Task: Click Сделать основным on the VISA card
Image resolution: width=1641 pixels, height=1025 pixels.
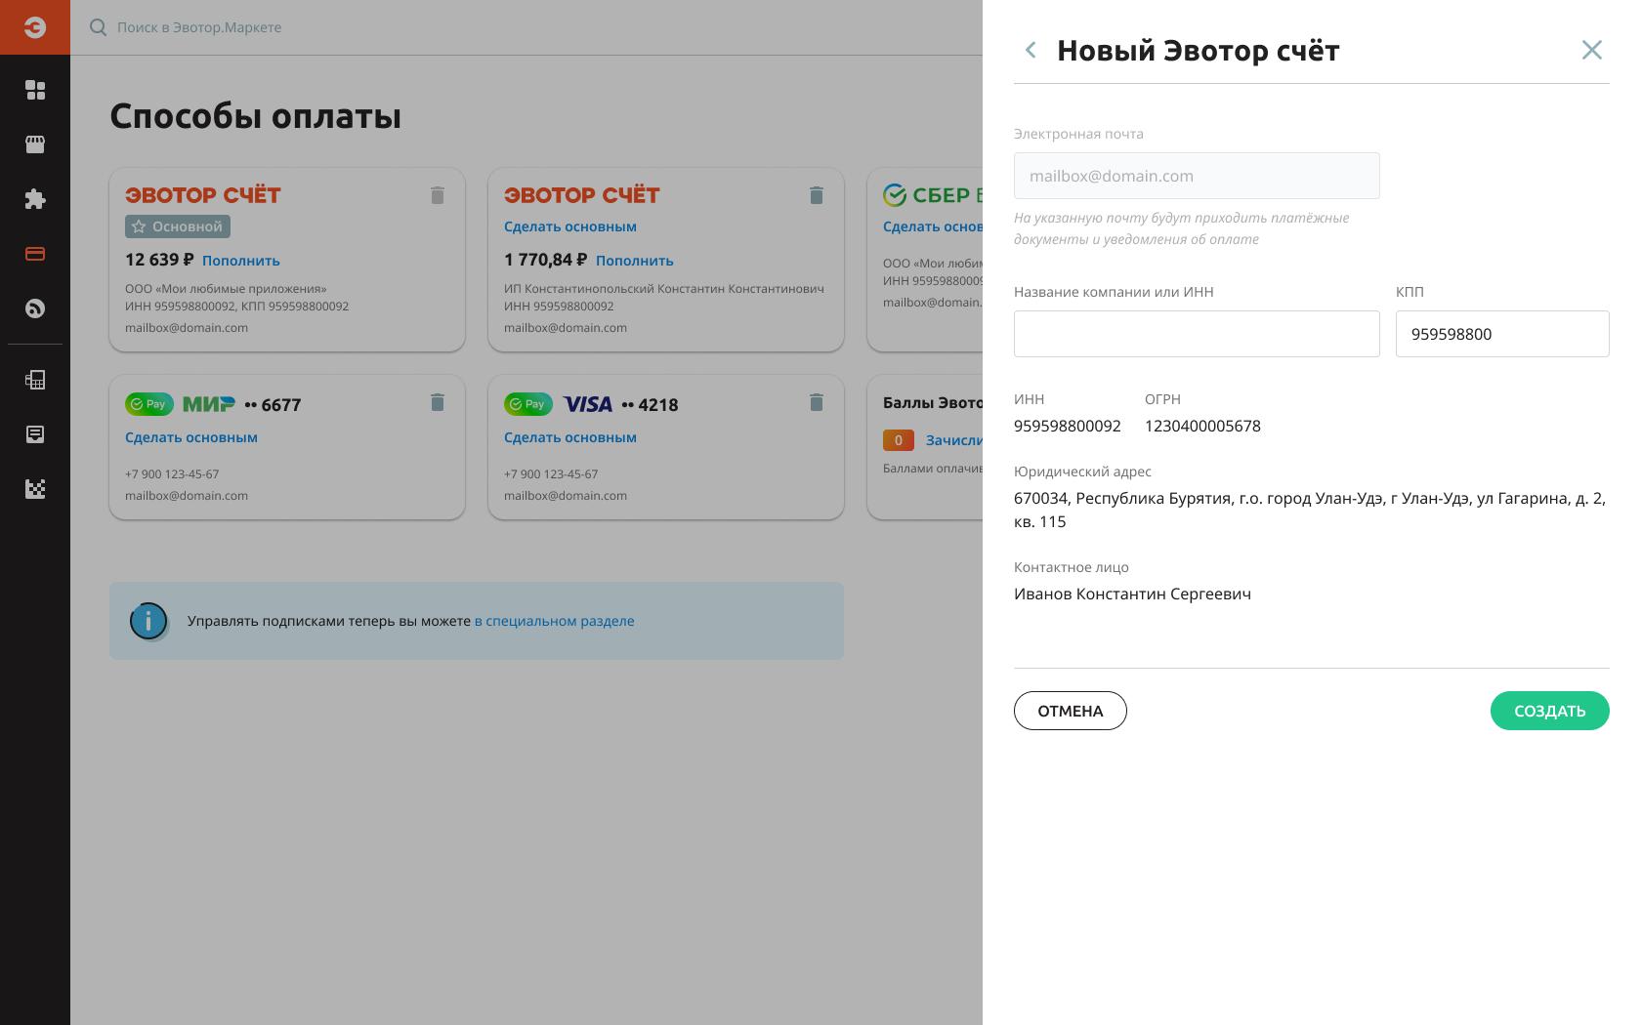Action: (x=570, y=437)
